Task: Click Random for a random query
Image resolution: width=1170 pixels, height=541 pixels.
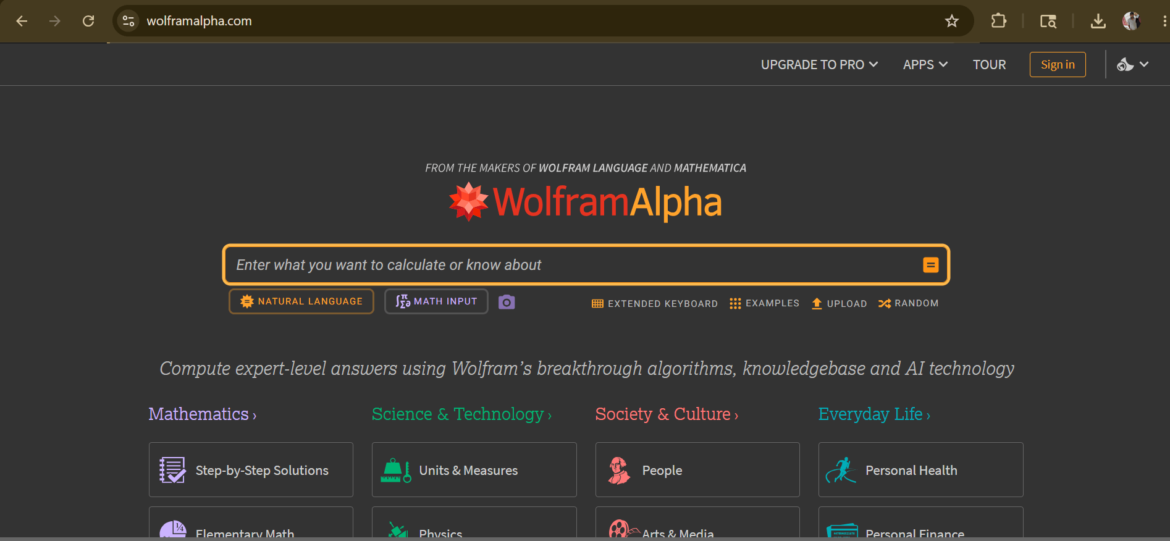Action: point(908,303)
